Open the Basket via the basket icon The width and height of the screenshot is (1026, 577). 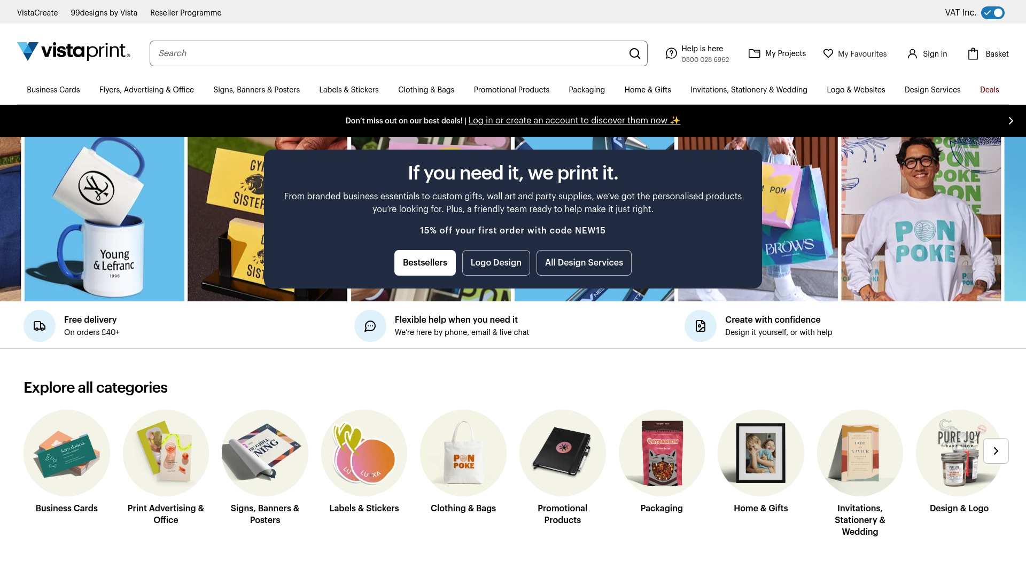click(972, 53)
